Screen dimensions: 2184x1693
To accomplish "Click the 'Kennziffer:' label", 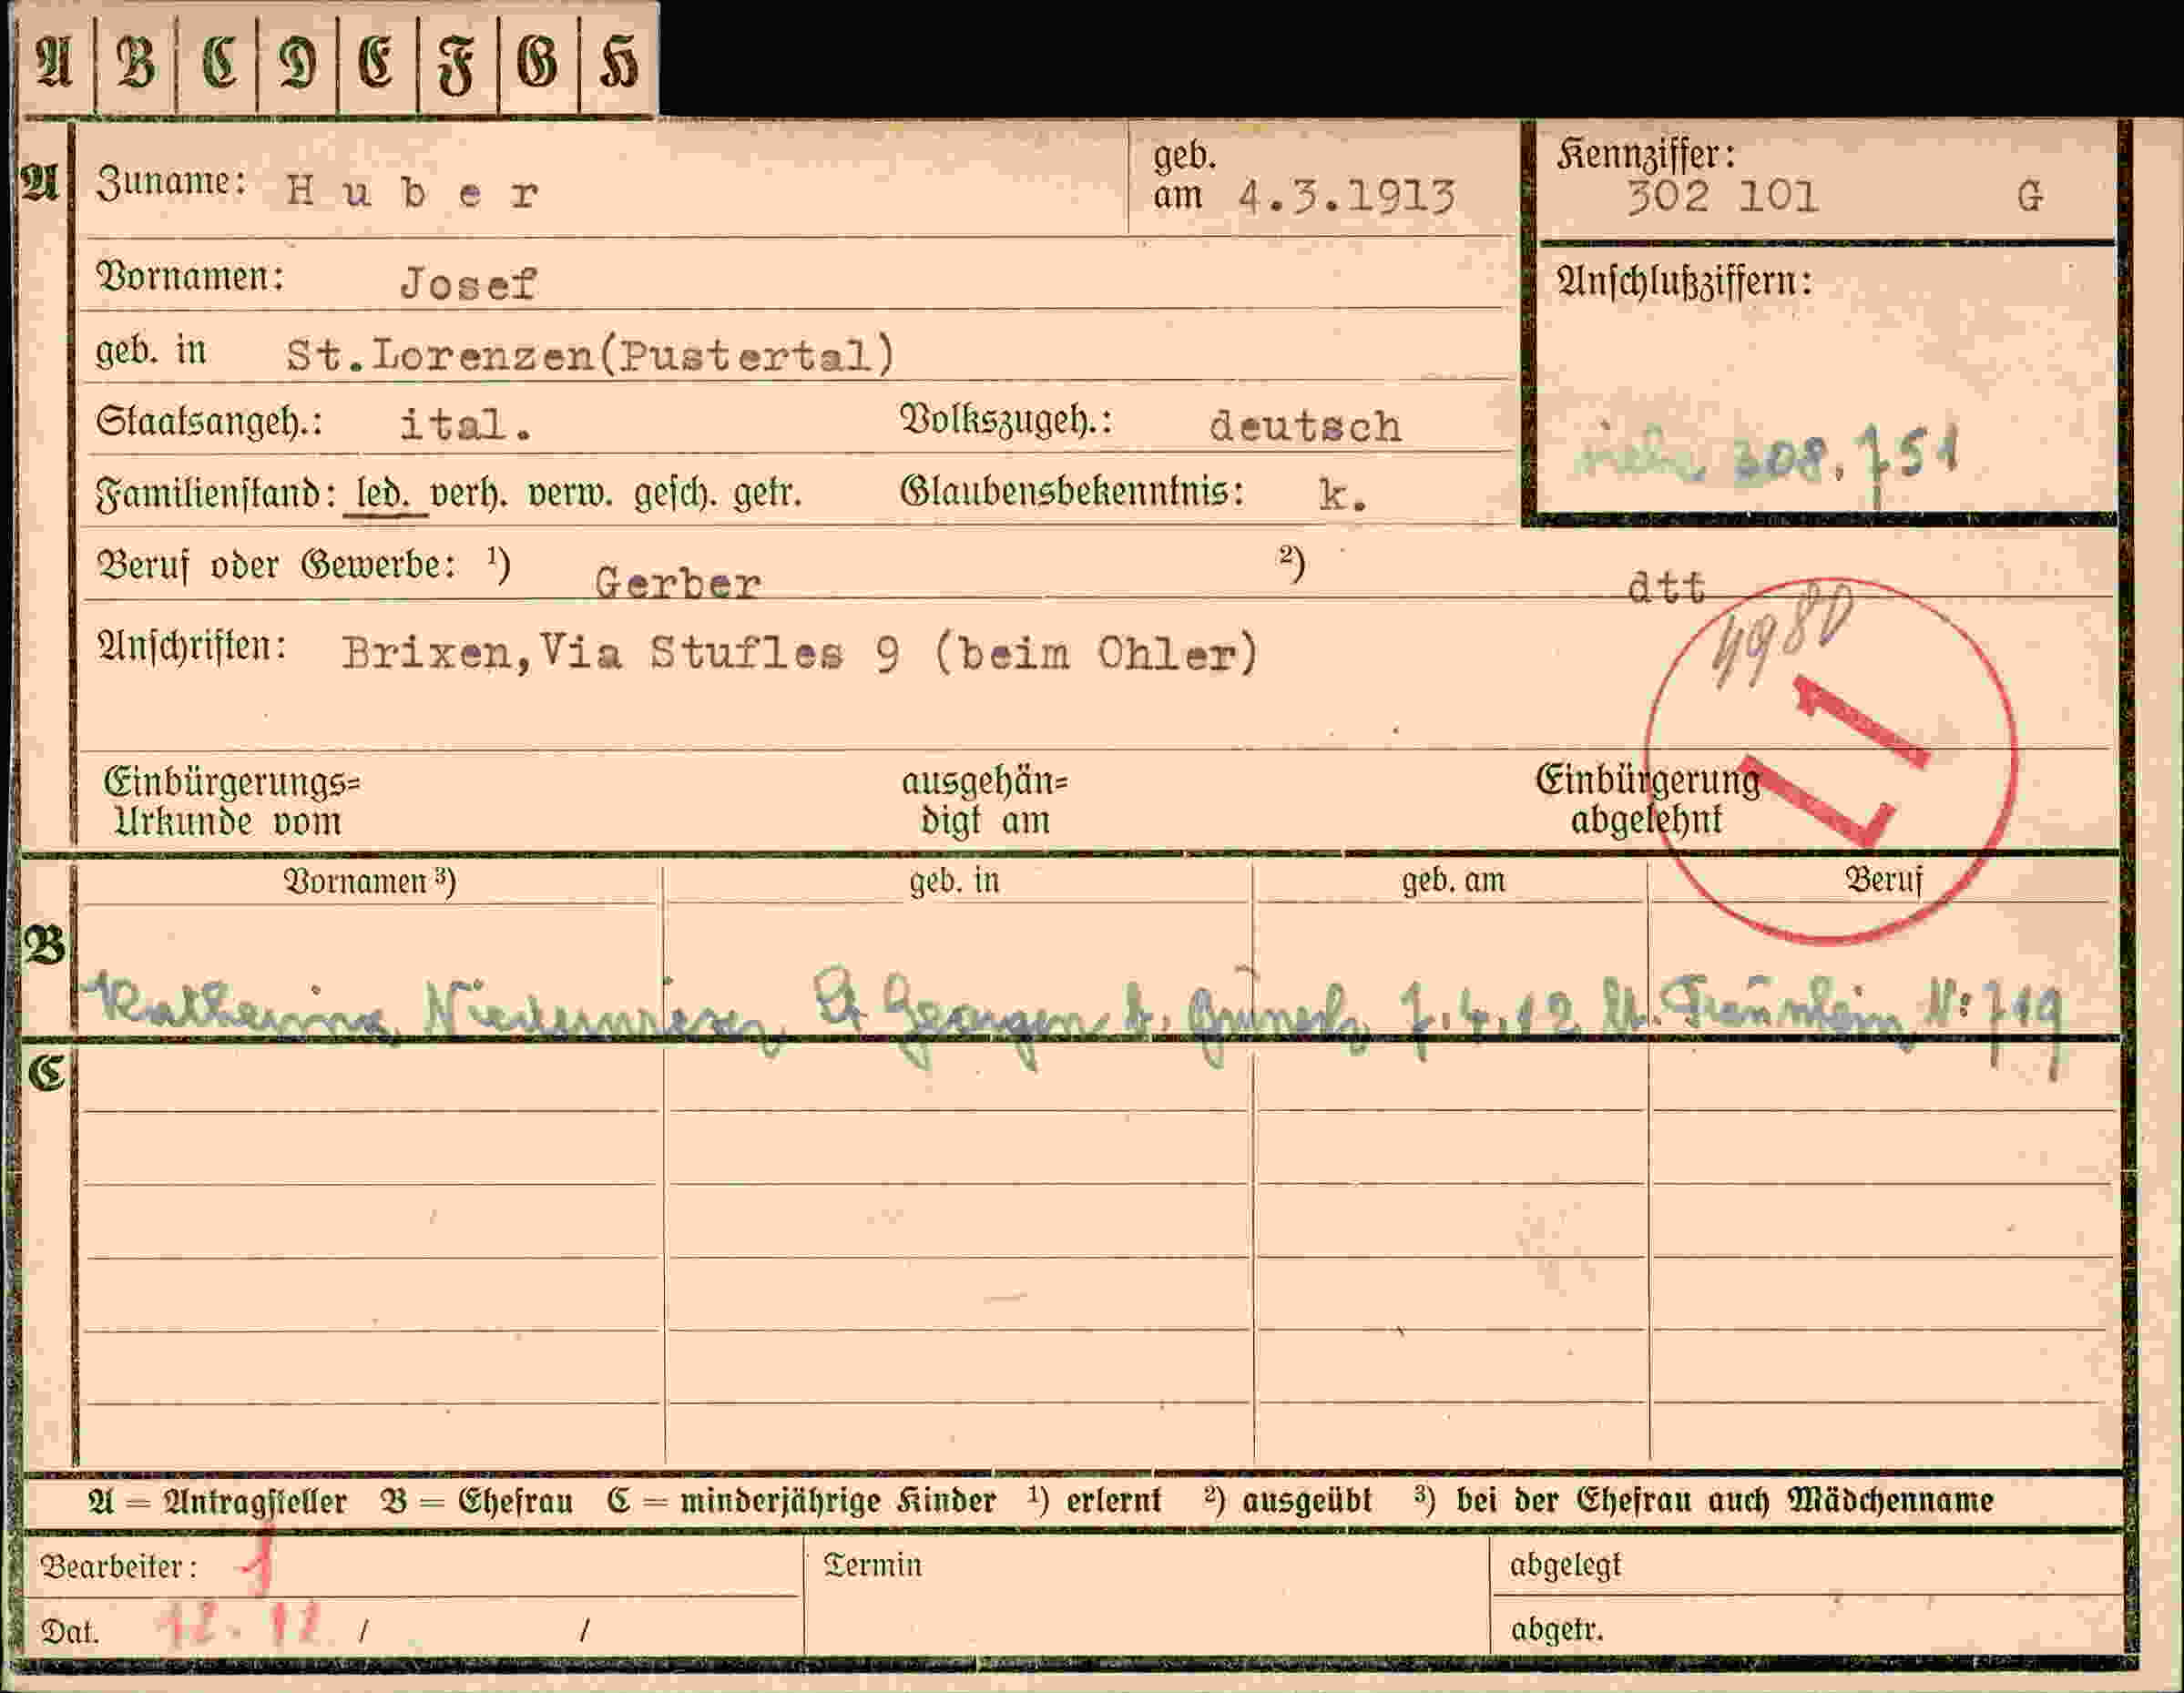I will pyautogui.click(x=1645, y=153).
